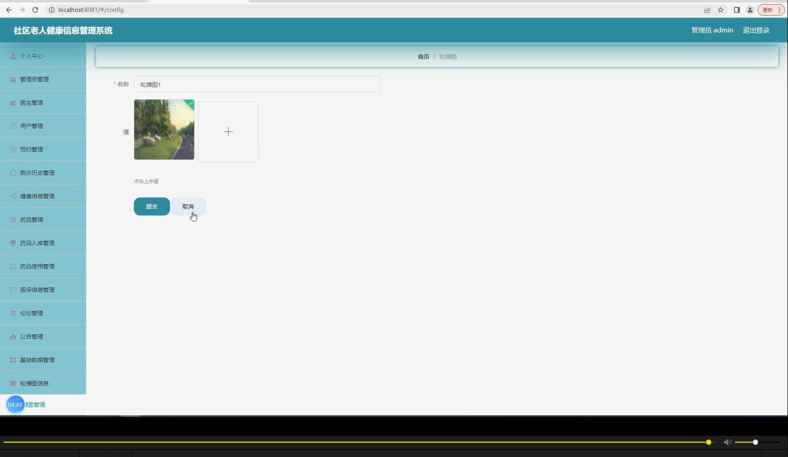Screen dimensions: 788x457
Task: Open the 公告管理 menu label
Action: (x=32, y=337)
